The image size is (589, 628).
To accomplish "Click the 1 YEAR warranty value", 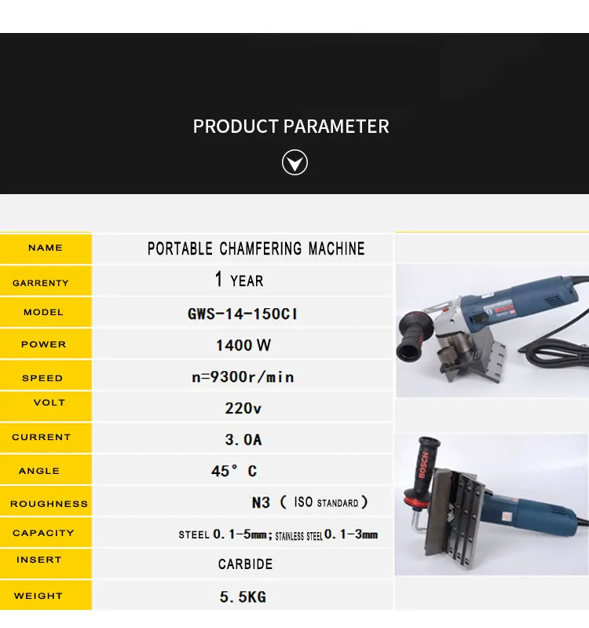I will tap(239, 280).
